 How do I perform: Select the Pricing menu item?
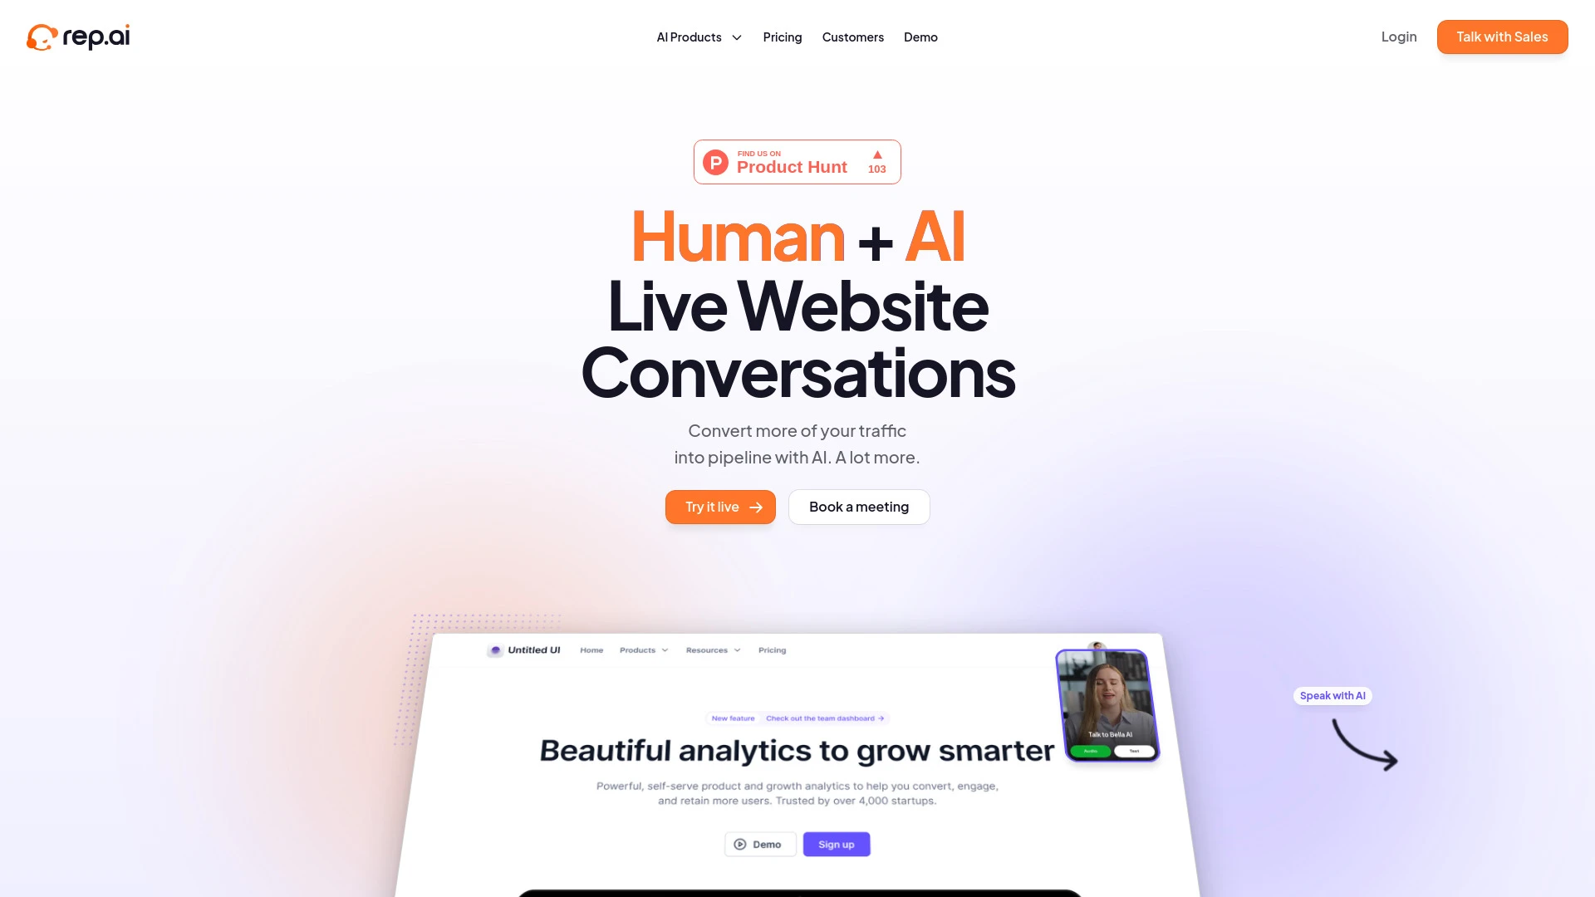(x=783, y=37)
